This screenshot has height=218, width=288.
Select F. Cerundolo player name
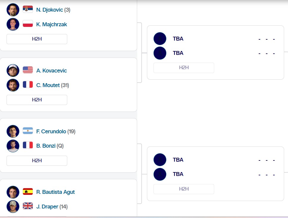(51, 131)
